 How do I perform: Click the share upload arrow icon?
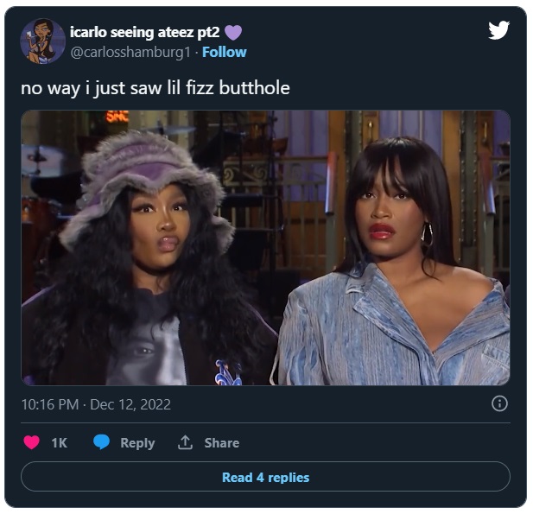pos(185,442)
